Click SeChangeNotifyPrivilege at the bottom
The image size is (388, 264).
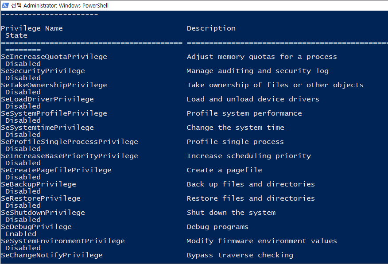pyautogui.click(x=51, y=255)
